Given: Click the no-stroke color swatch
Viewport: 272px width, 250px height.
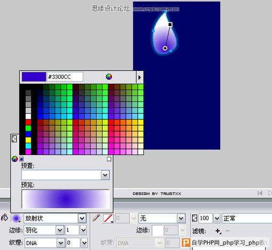Looking at the screenshot, I should (x=108, y=218).
